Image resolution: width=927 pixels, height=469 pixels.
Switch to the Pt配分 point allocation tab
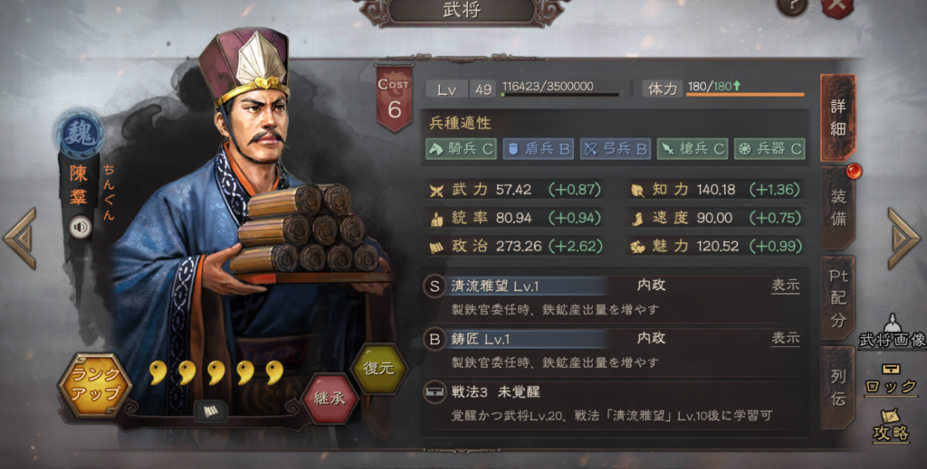(x=838, y=298)
